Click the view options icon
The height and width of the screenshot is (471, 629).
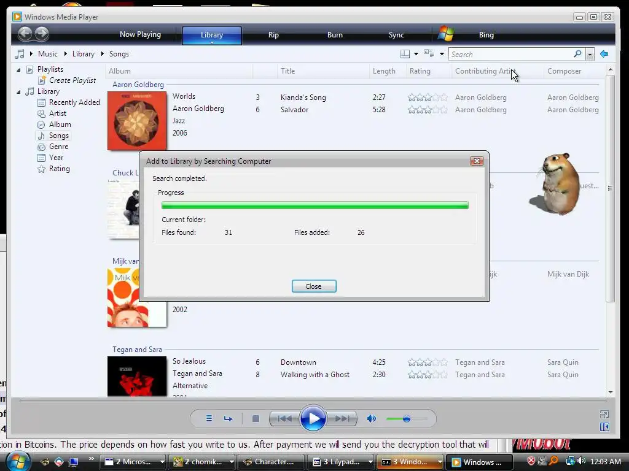429,54
